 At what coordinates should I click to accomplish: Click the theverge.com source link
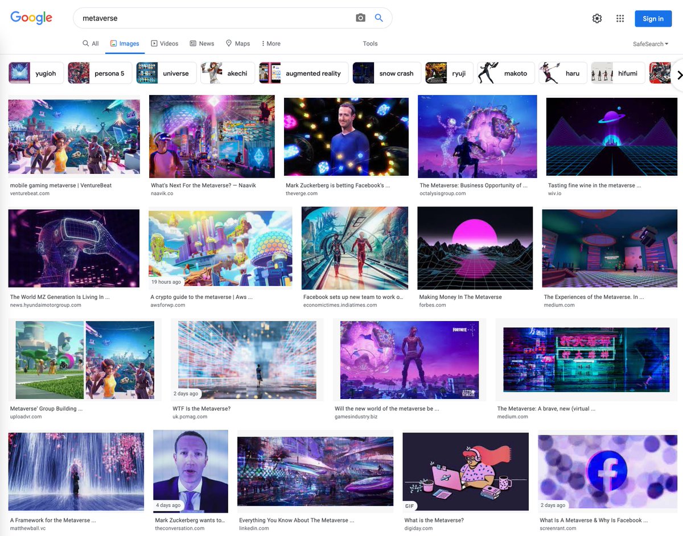coord(302,194)
